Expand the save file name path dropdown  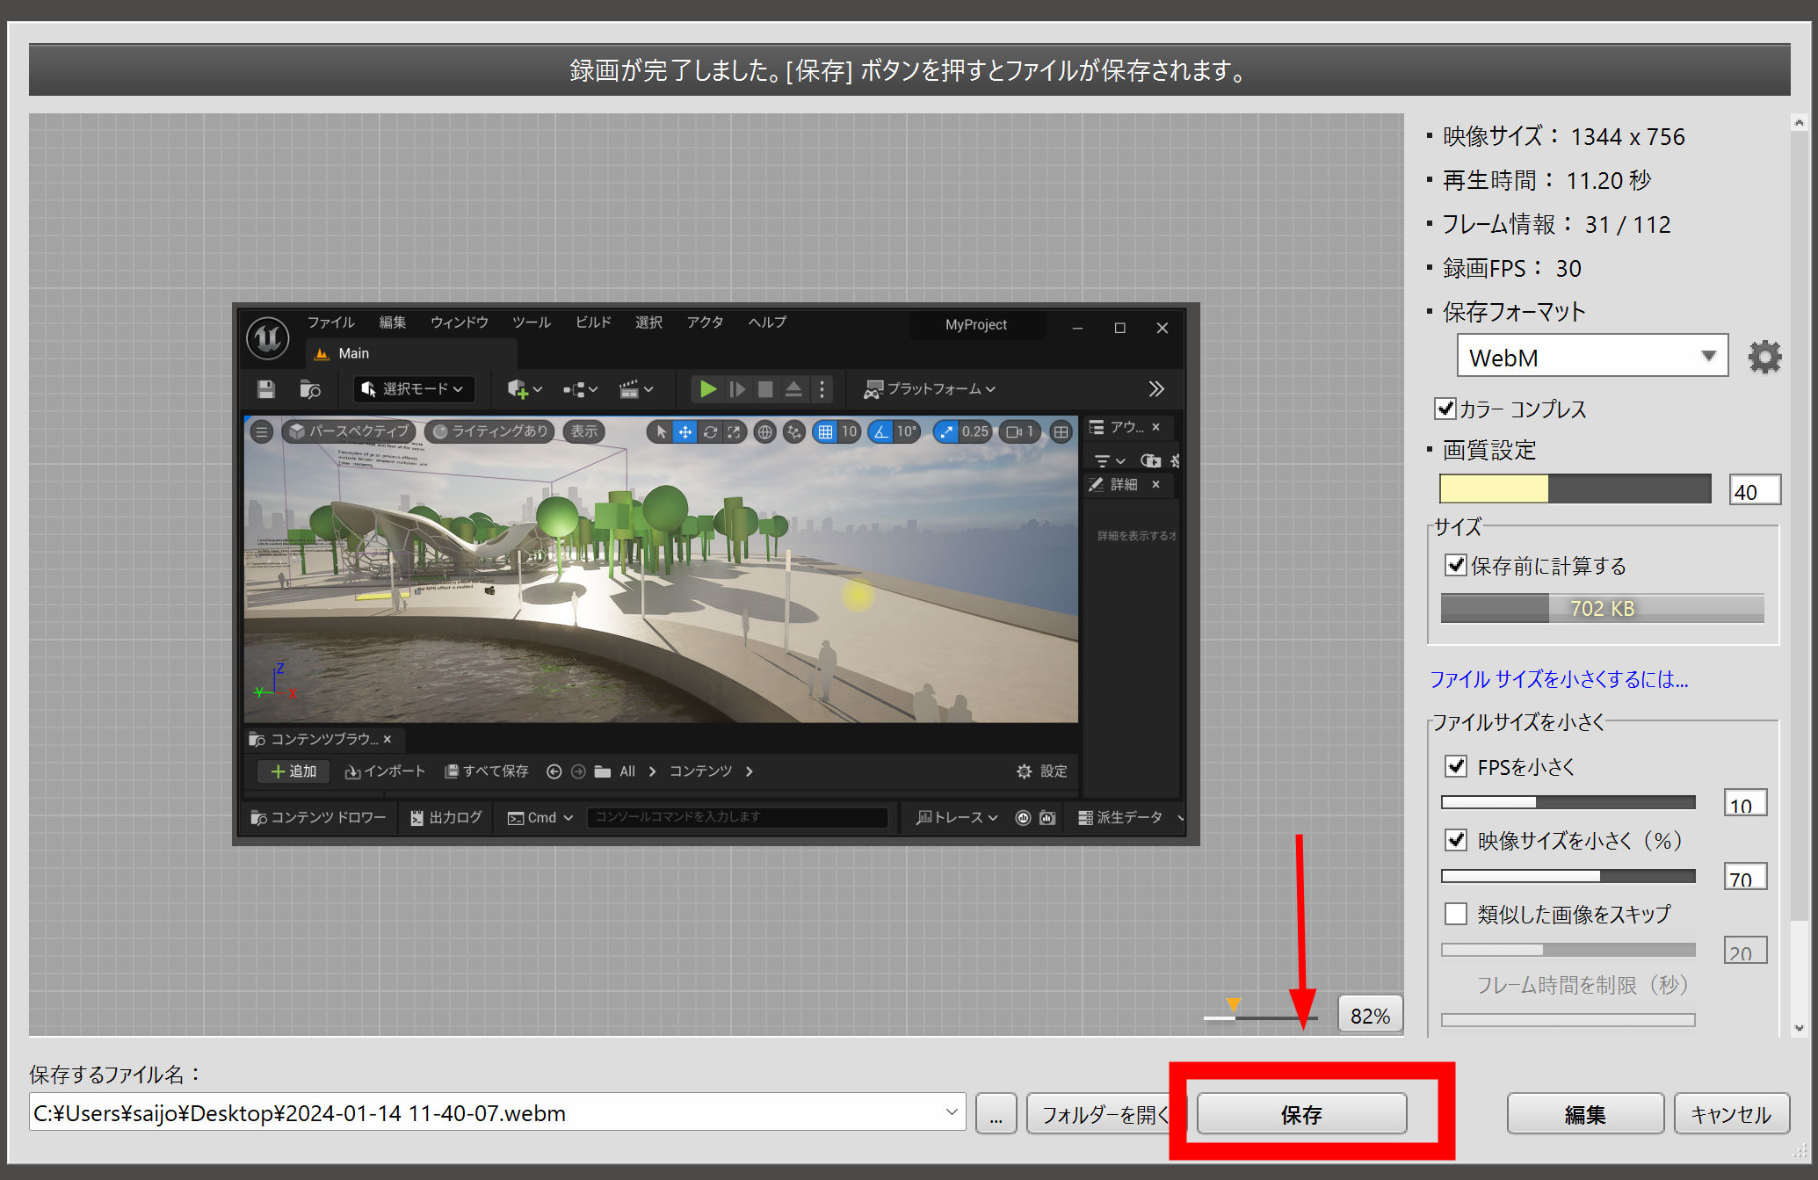click(951, 1112)
